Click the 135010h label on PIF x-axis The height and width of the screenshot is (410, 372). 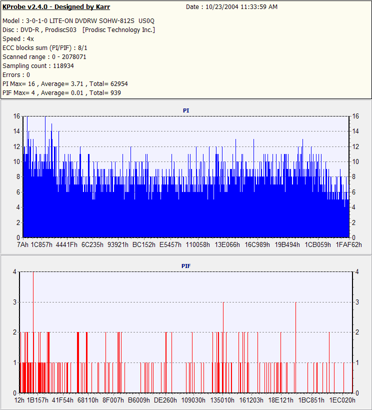pyautogui.click(x=222, y=400)
